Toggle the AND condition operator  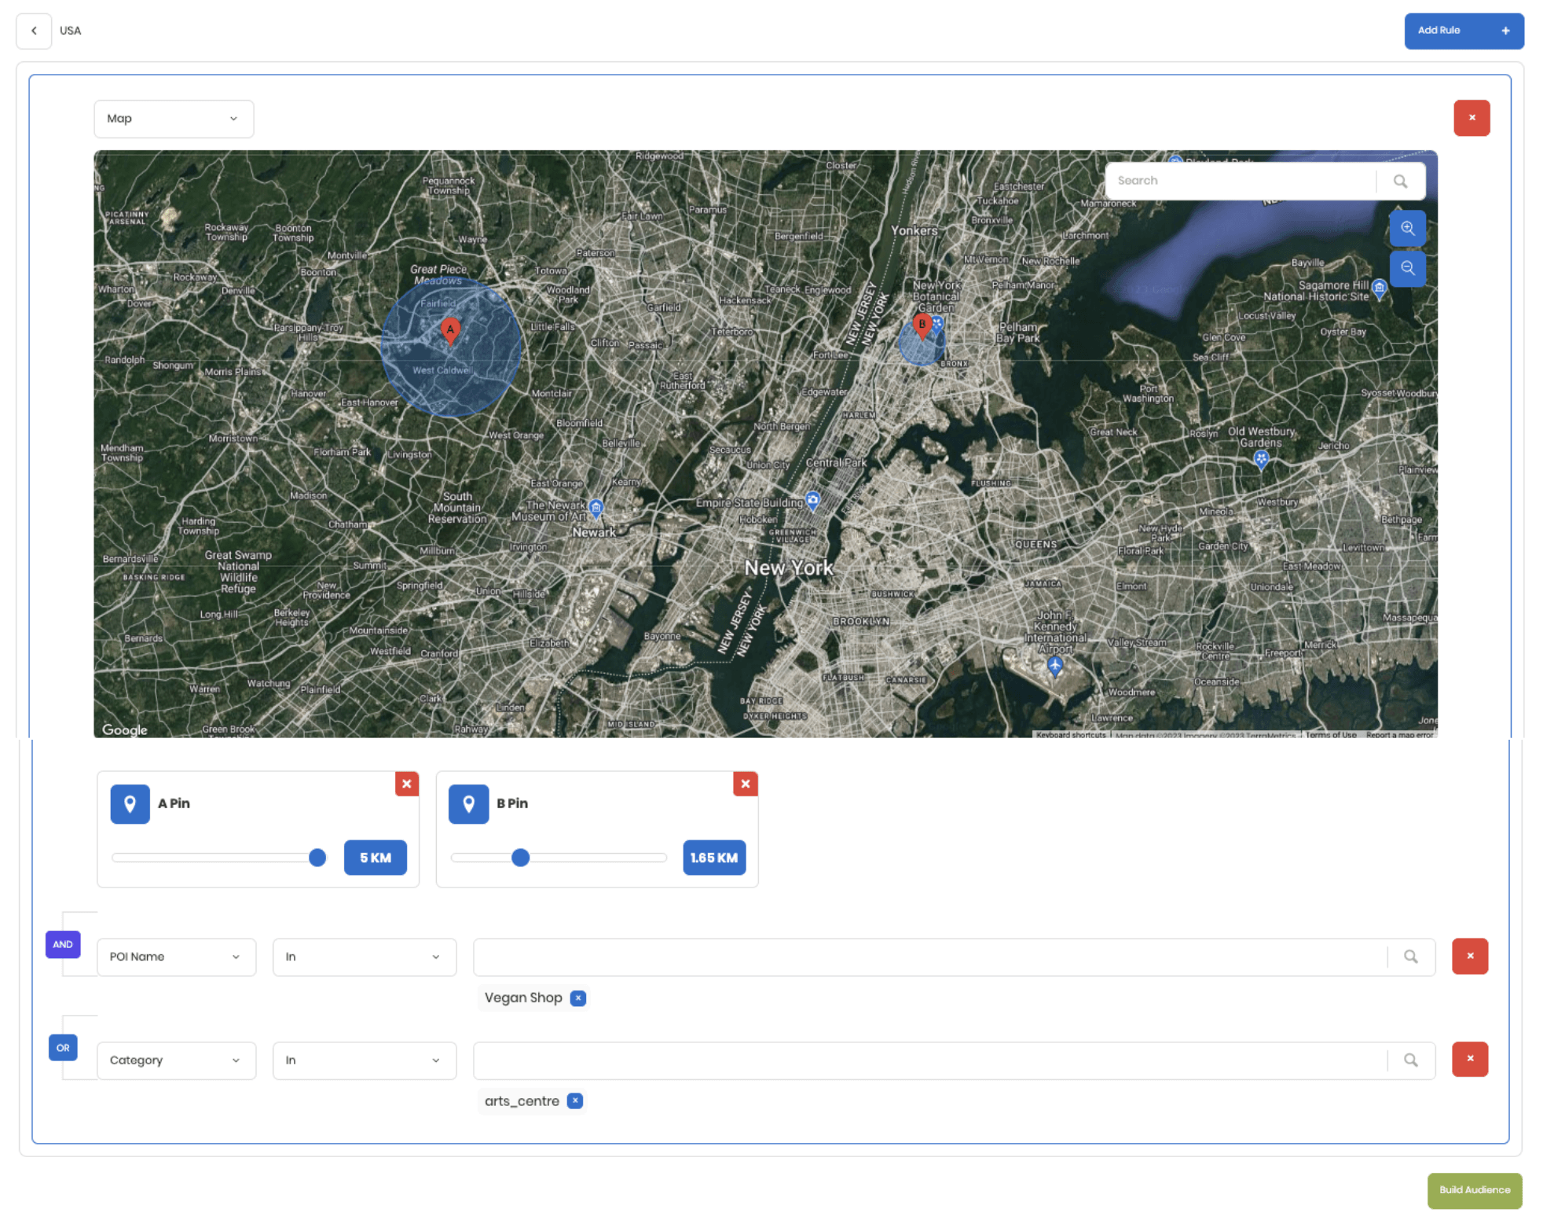click(x=63, y=944)
